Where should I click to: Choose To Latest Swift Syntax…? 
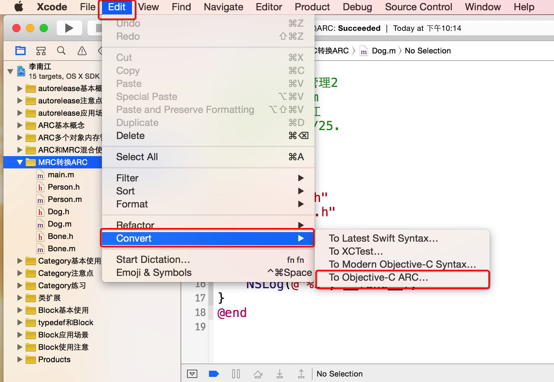tap(403, 238)
